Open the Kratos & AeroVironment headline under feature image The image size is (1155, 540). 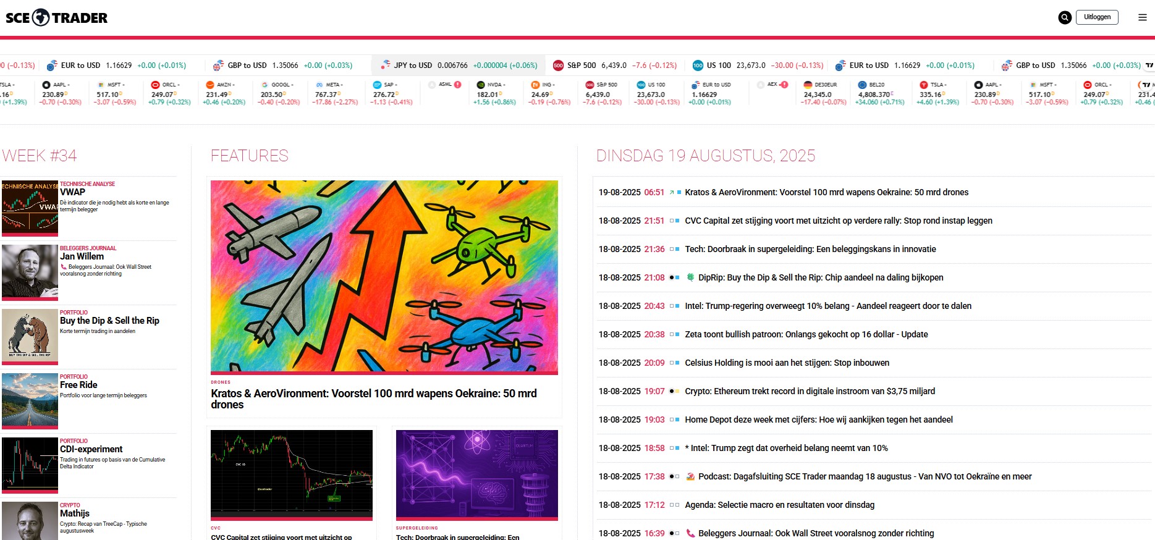pyautogui.click(x=374, y=399)
